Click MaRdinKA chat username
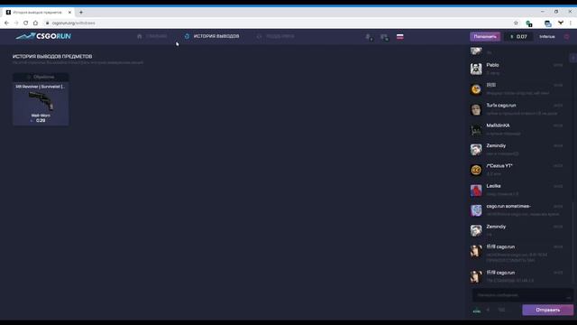The width and height of the screenshot is (577, 325). pos(498,125)
